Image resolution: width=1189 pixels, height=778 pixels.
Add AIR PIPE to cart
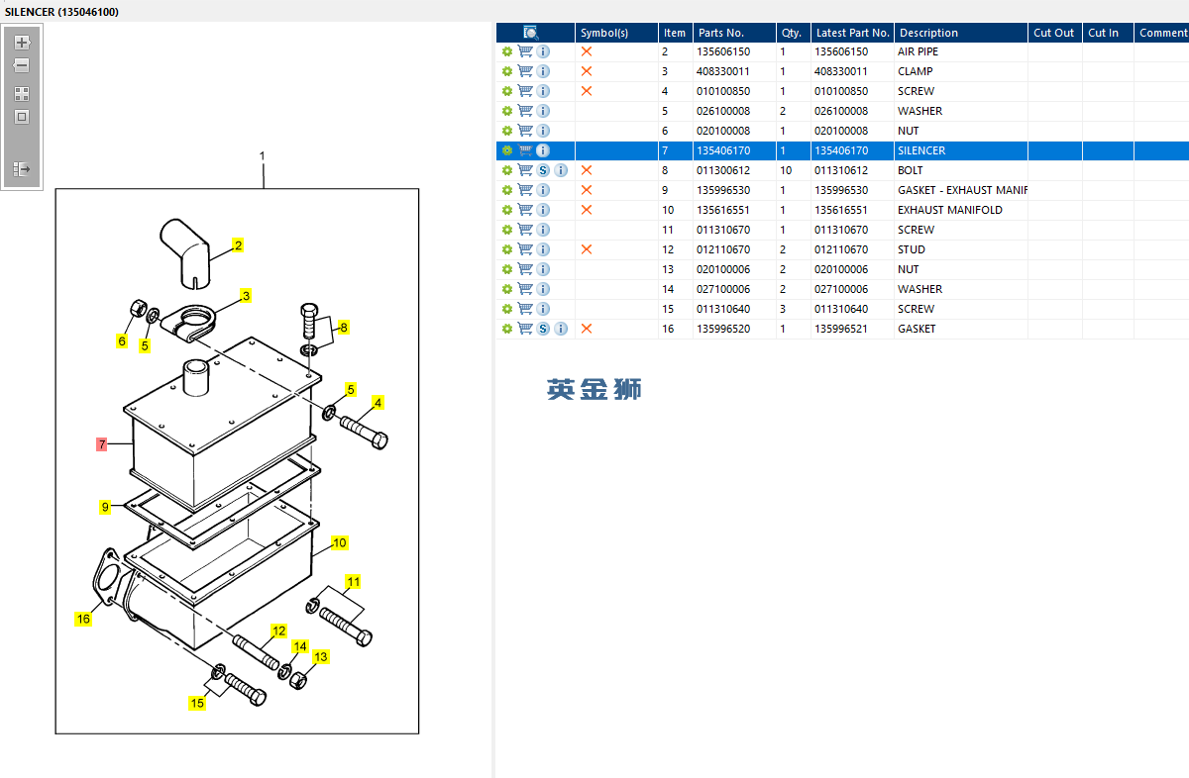pos(525,51)
